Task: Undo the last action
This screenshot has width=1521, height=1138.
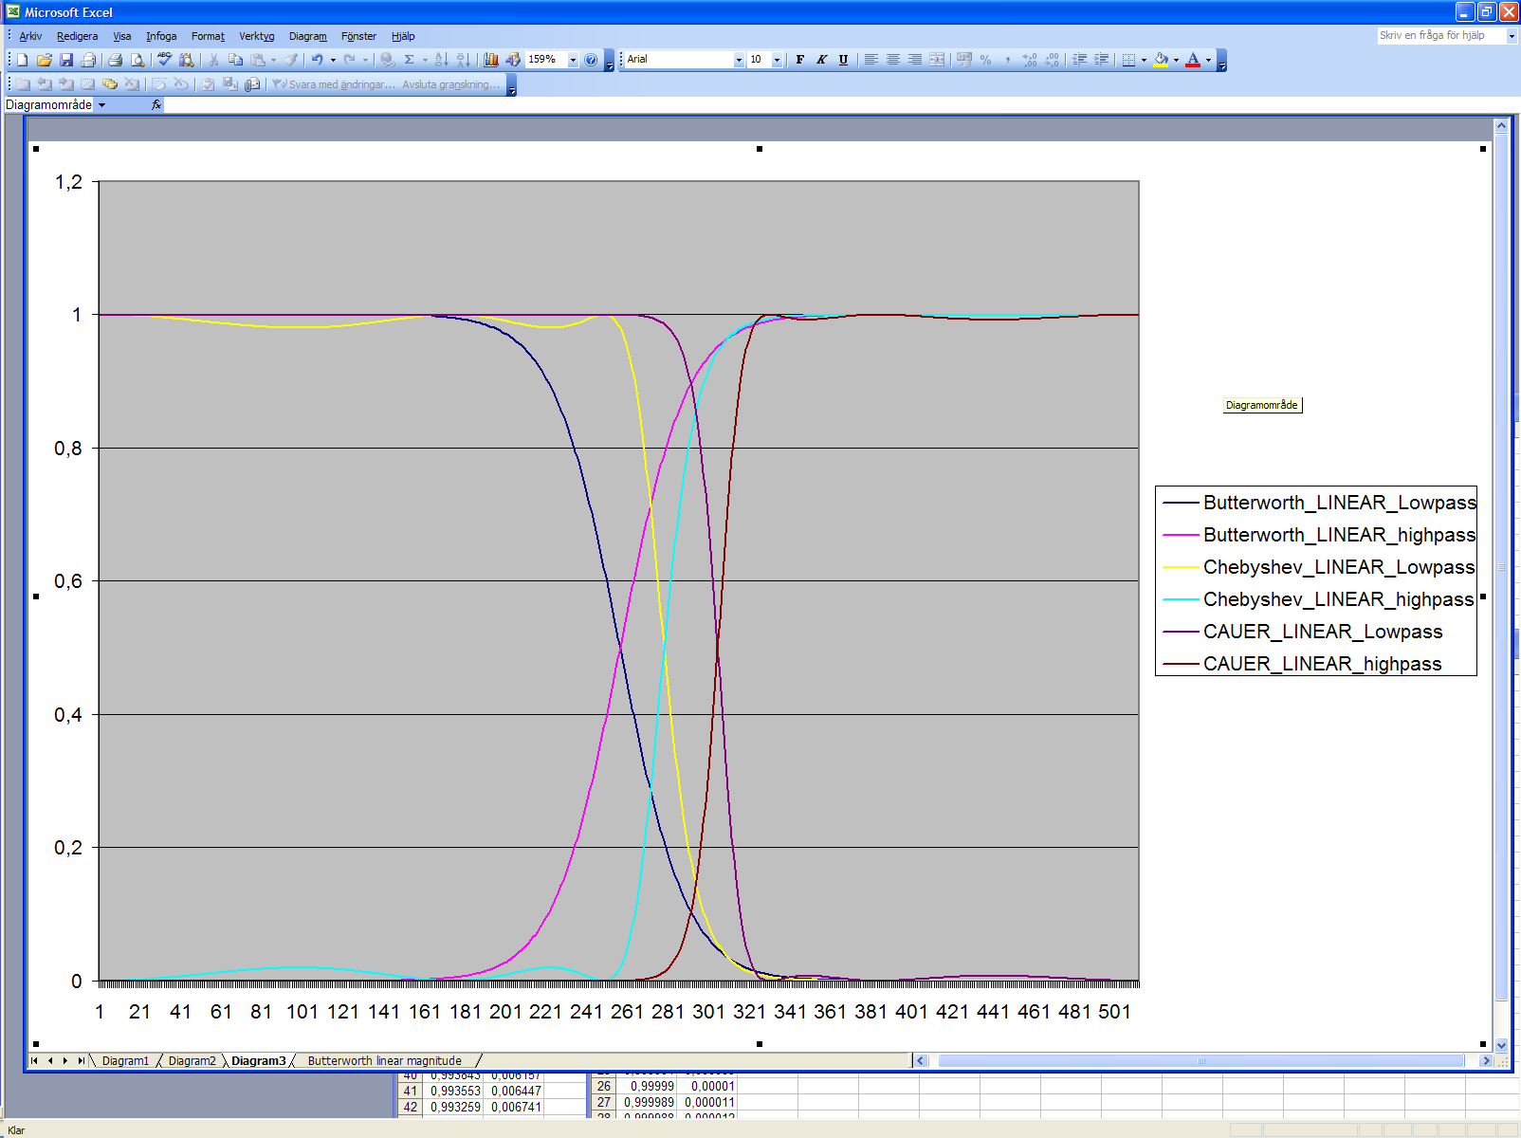Action: [x=317, y=60]
